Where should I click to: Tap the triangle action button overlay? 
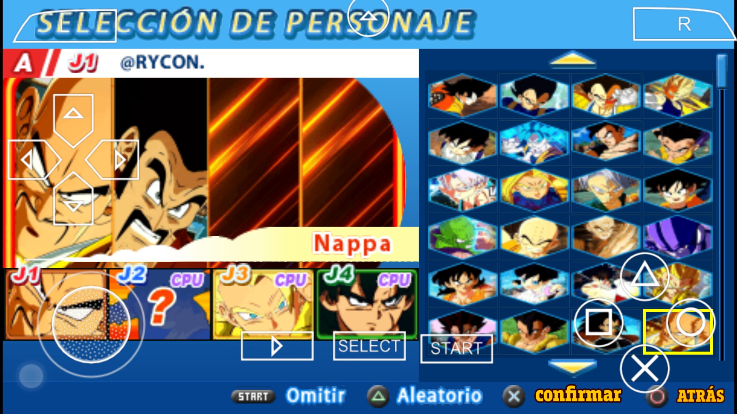coord(644,277)
